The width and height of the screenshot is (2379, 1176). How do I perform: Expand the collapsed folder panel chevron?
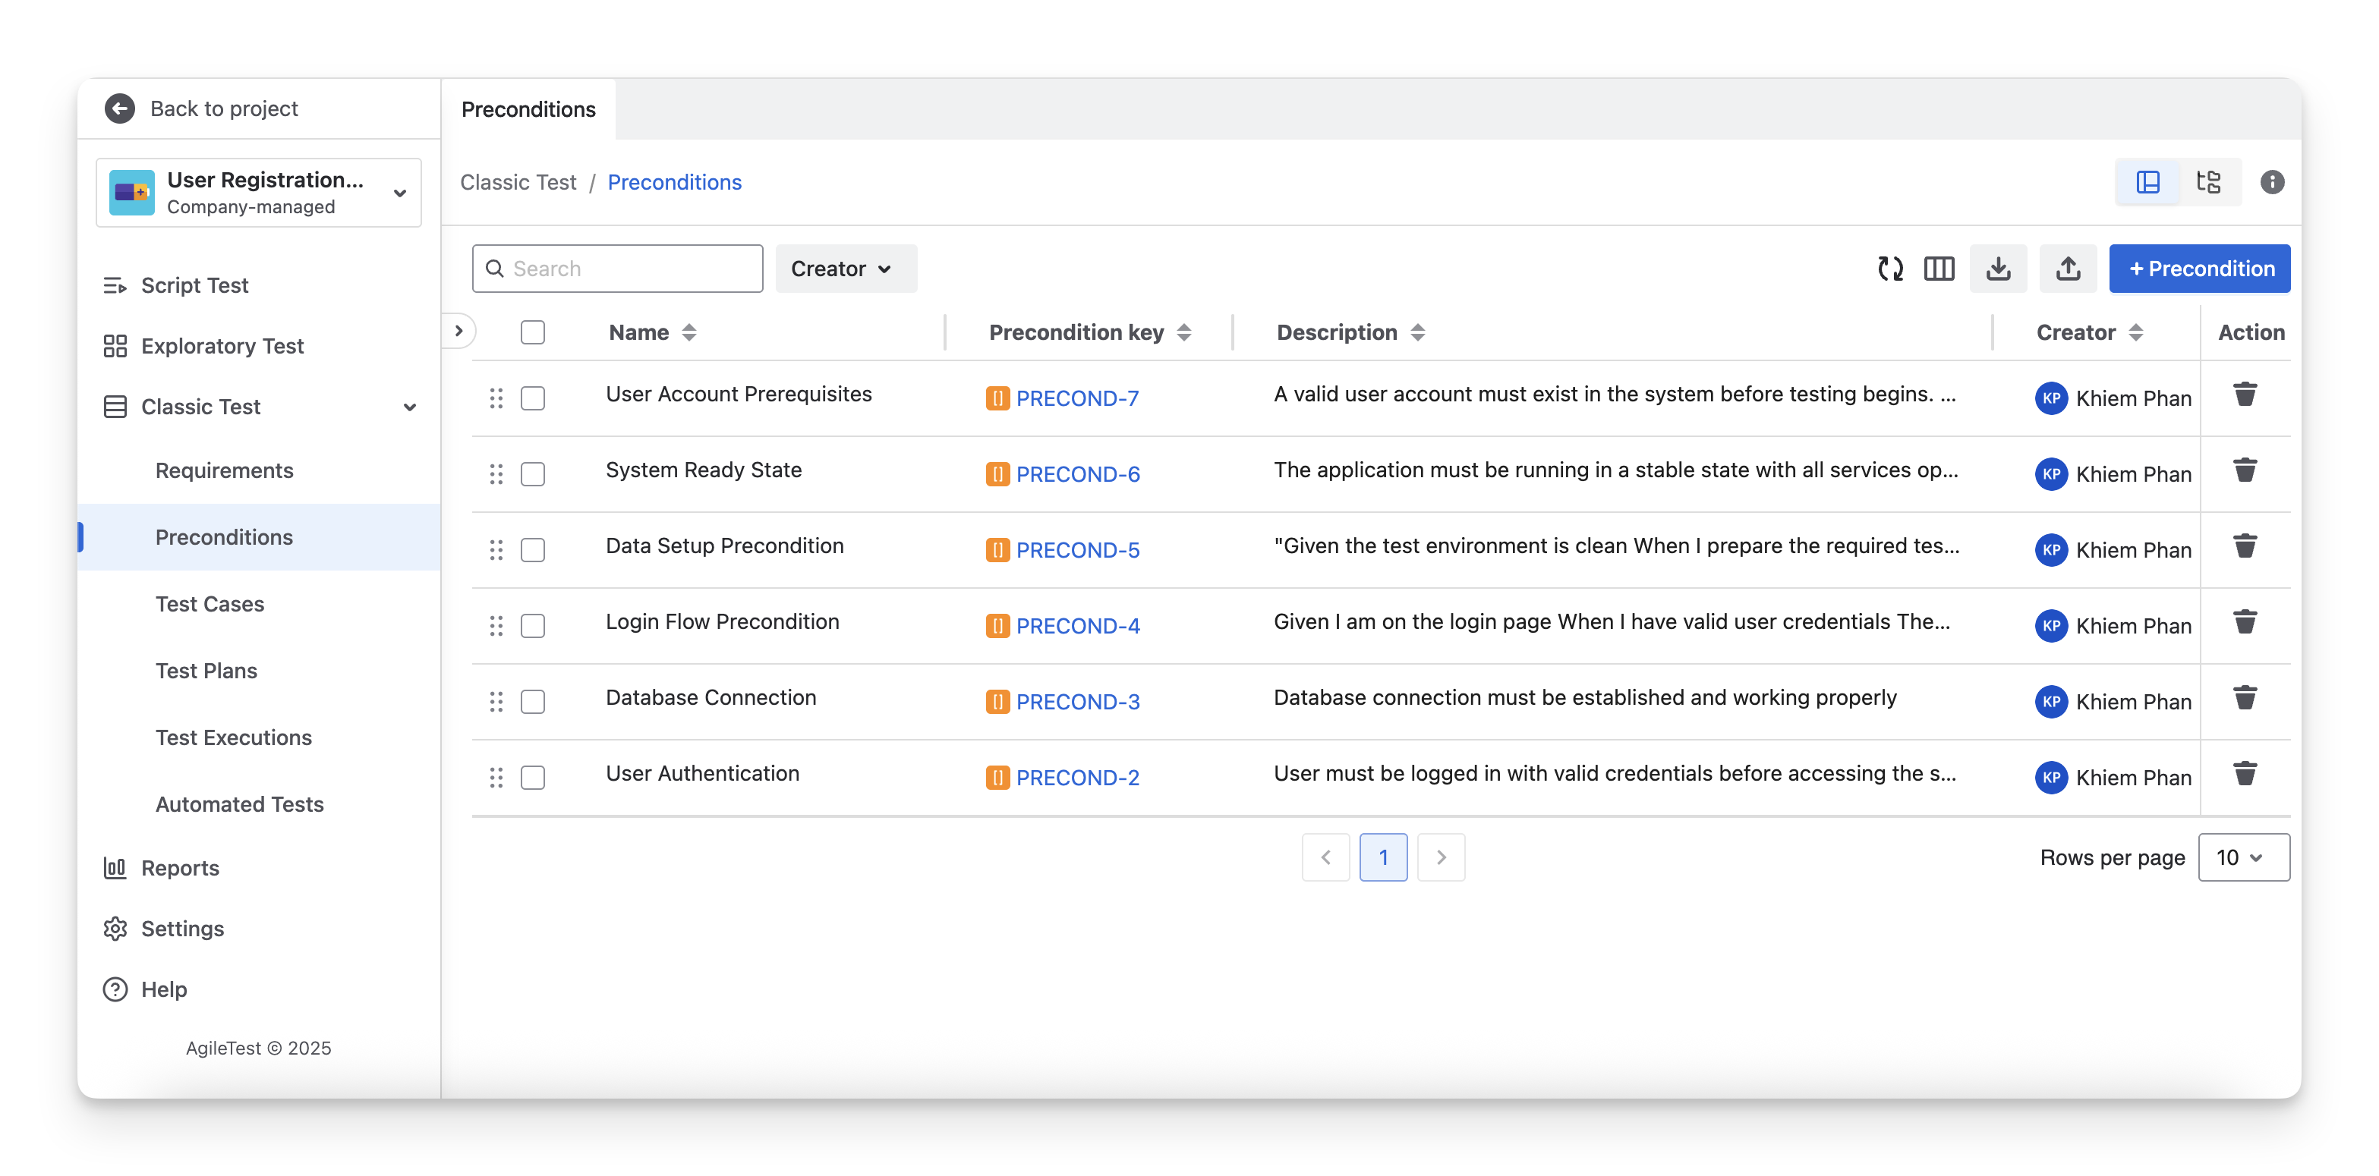point(459,331)
